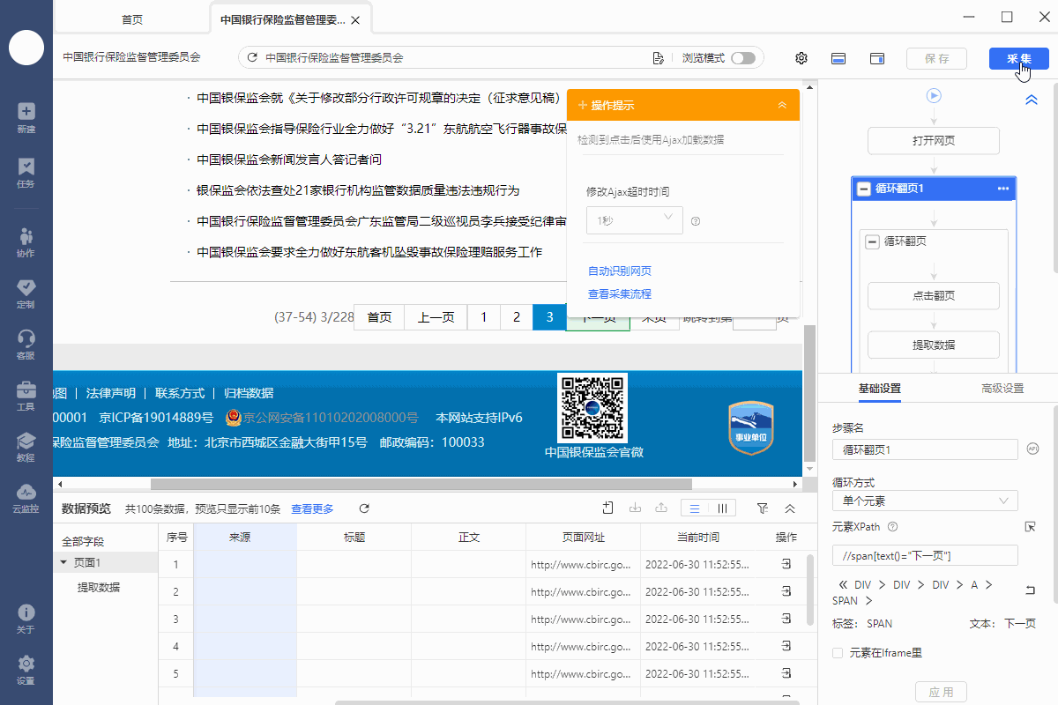Open the 定制 sidebar icon
This screenshot has width=1058, height=705.
click(x=26, y=293)
